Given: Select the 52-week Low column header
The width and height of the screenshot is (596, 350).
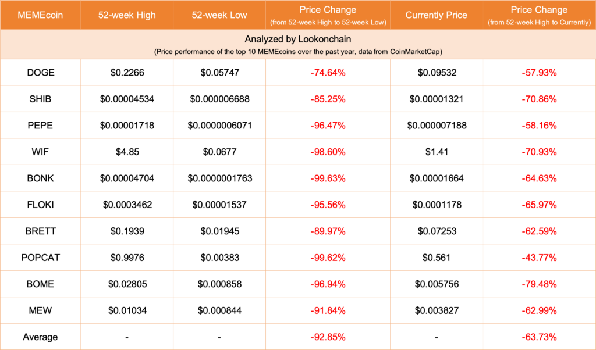Looking at the screenshot, I should [x=219, y=15].
